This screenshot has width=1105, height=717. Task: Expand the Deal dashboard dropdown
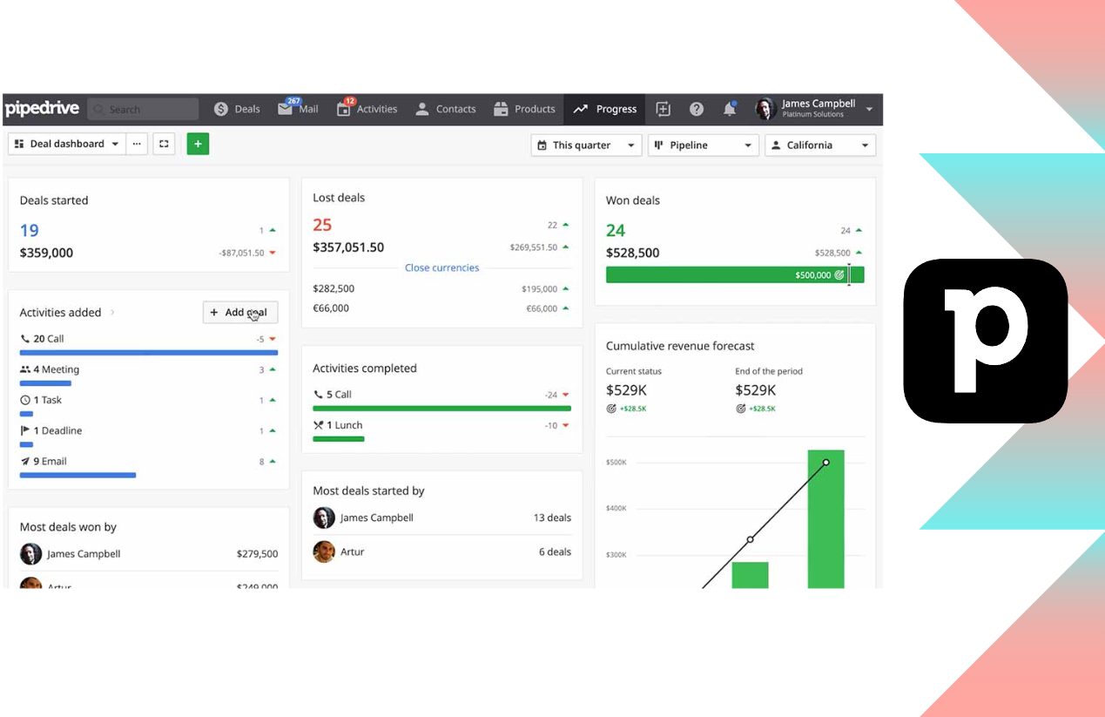click(67, 144)
